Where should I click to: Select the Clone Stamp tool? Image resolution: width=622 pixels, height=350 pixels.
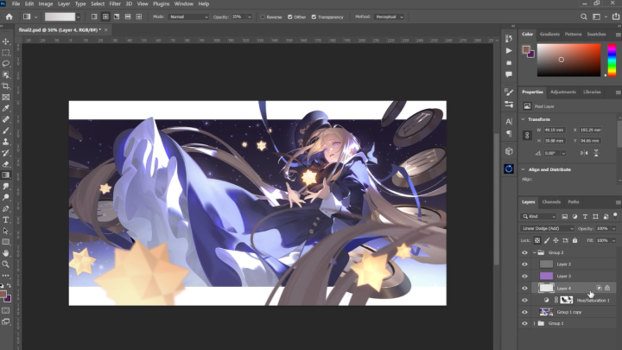click(6, 142)
